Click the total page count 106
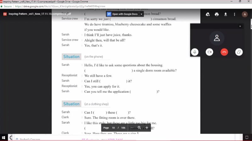Viewport: 252px width, 141px height. pyautogui.click(x=123, y=128)
